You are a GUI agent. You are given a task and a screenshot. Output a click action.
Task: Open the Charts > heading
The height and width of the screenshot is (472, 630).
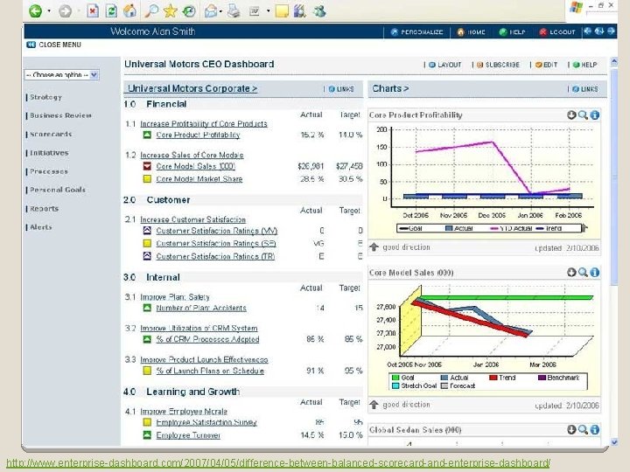[390, 88]
